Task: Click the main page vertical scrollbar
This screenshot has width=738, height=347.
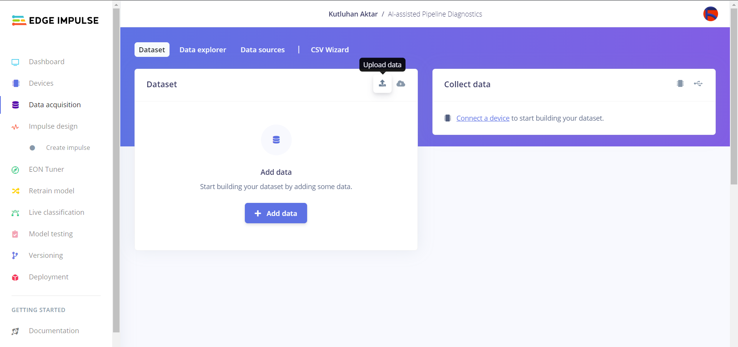Action: (x=734, y=96)
